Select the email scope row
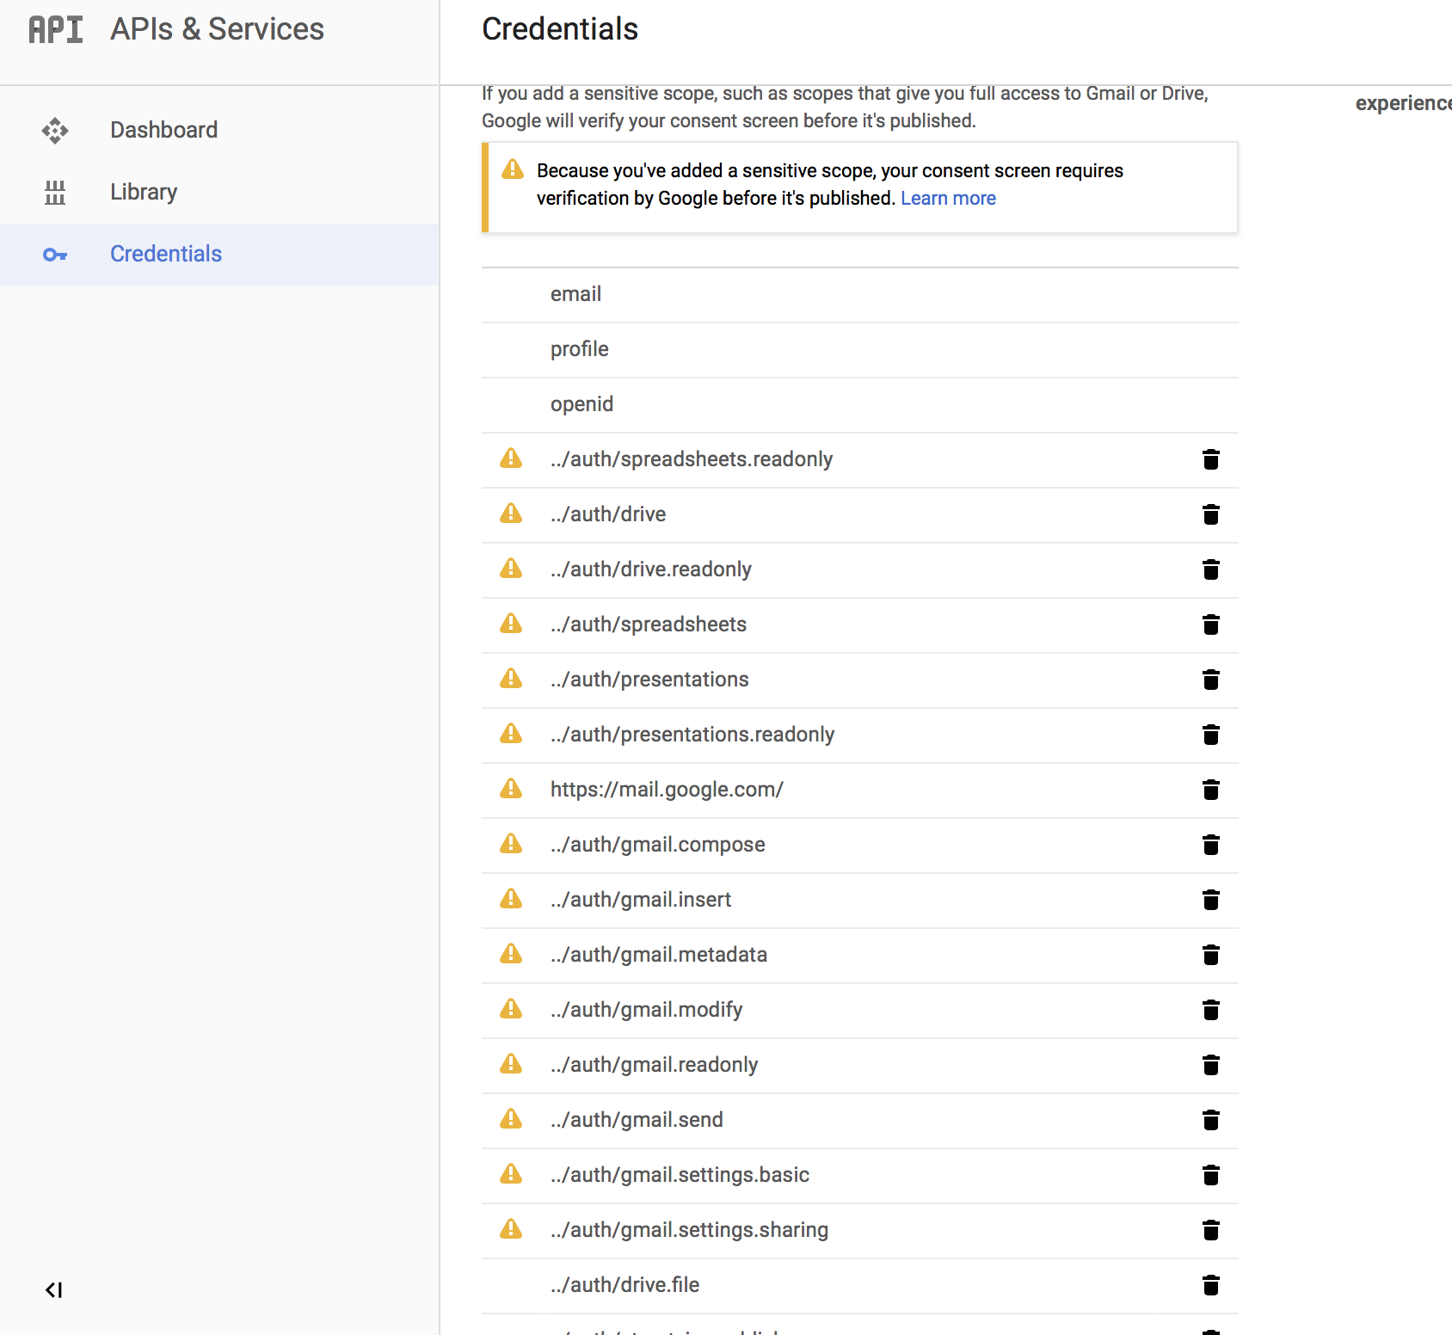This screenshot has width=1452, height=1335. pyautogui.click(x=576, y=294)
